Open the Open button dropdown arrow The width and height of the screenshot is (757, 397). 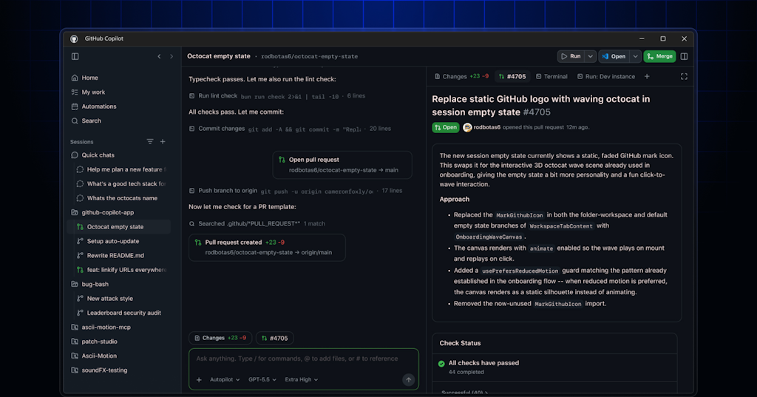[x=635, y=56]
